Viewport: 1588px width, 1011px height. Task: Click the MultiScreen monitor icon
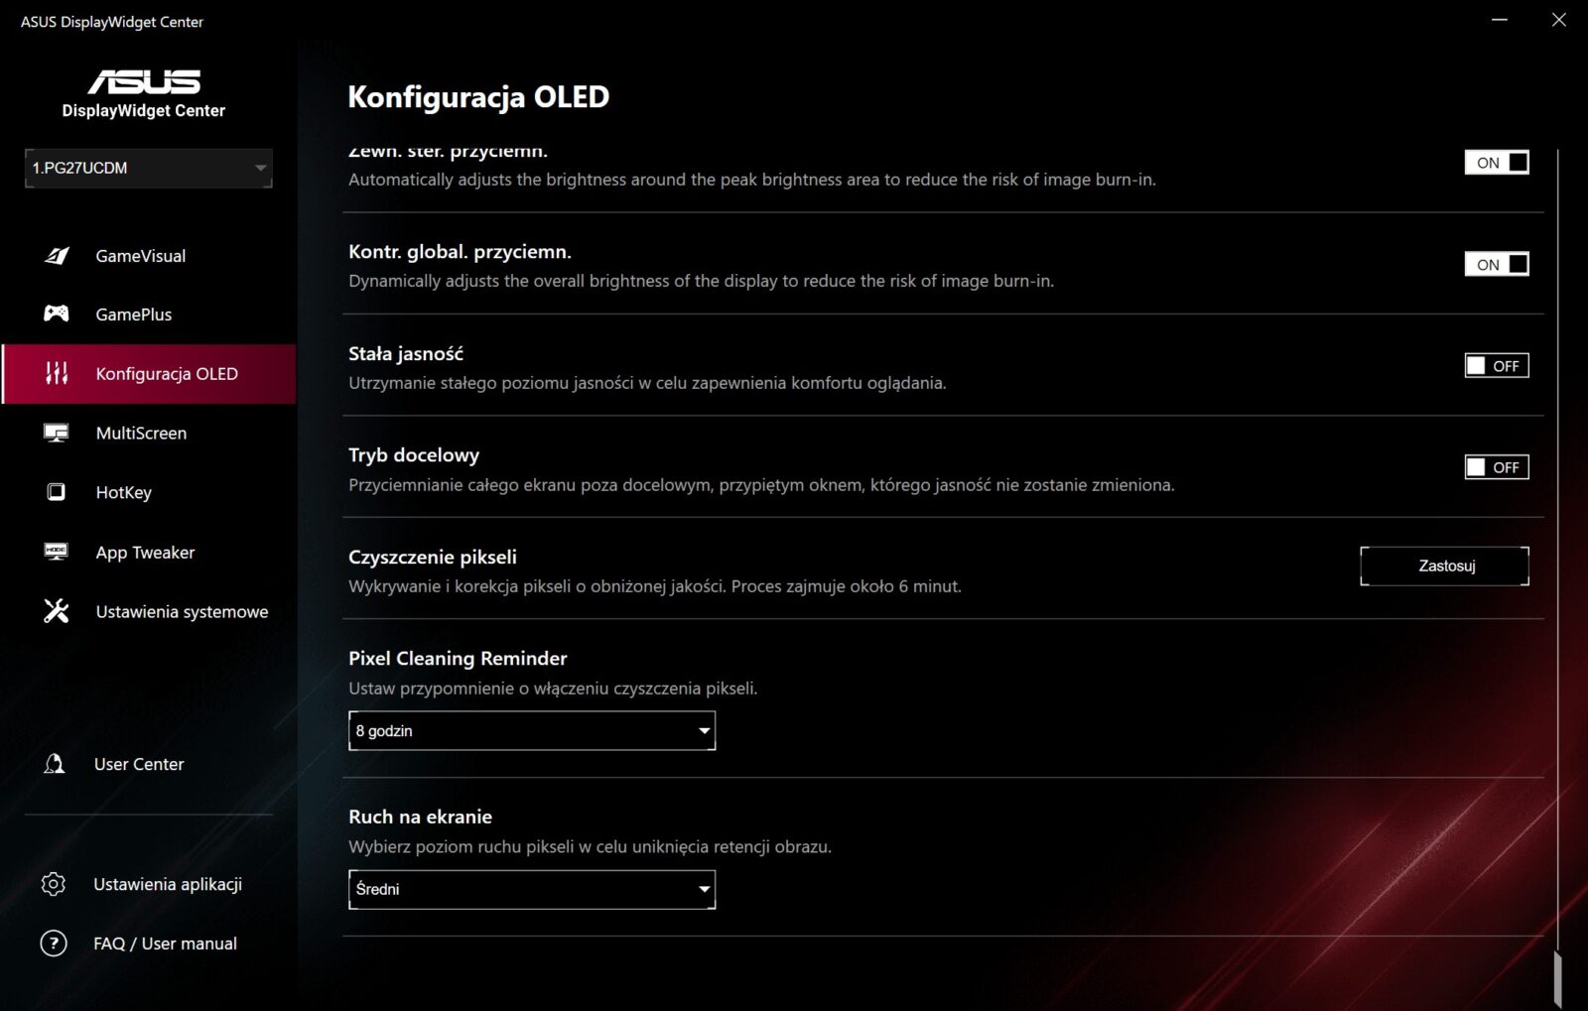57,433
